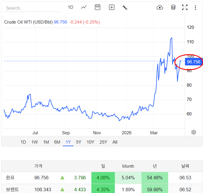Open the calendar date range picker
This screenshot has width=203, height=193.
[x=97, y=7]
